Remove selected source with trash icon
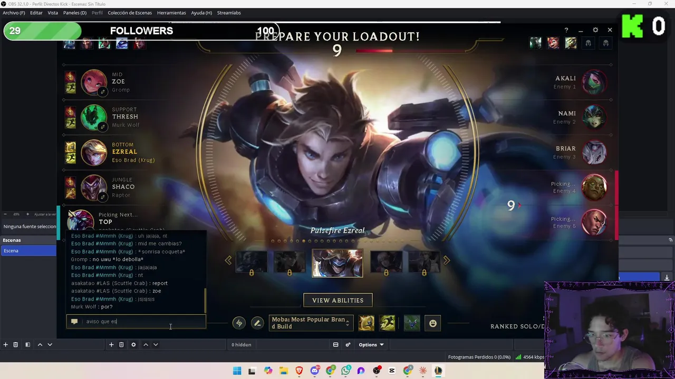Screen dimensions: 675x379 [x=121, y=345]
